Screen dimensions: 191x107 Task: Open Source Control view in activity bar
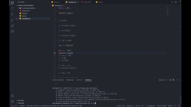[12, 14]
